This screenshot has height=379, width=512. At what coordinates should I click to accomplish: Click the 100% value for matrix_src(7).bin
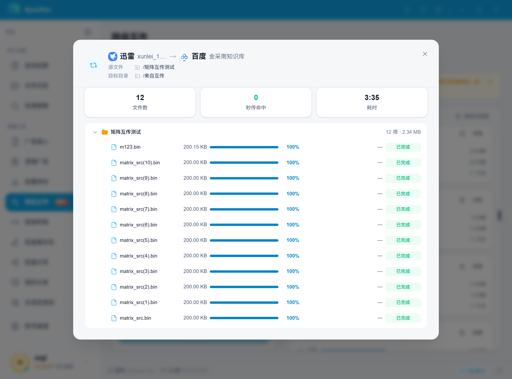click(x=293, y=209)
